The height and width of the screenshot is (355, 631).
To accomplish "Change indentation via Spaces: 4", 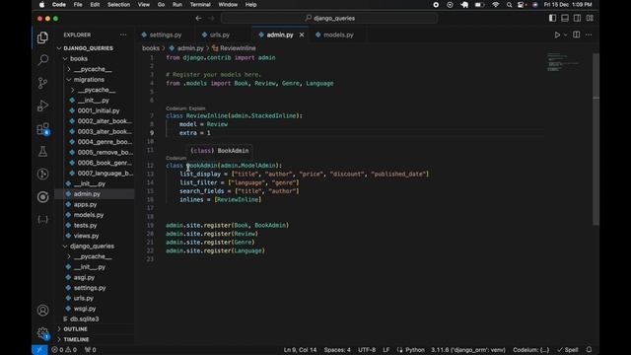I will coord(337,350).
